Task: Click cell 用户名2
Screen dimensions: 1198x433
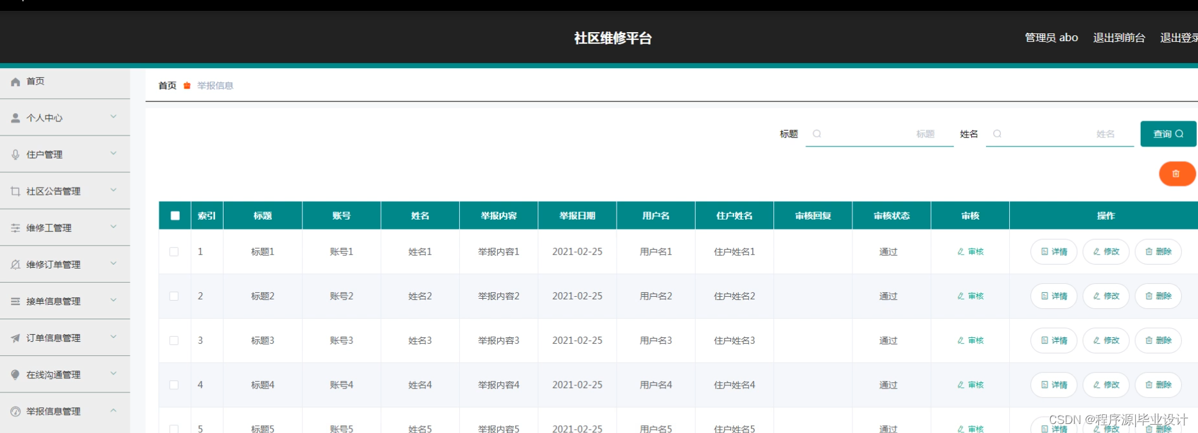Action: click(x=656, y=296)
